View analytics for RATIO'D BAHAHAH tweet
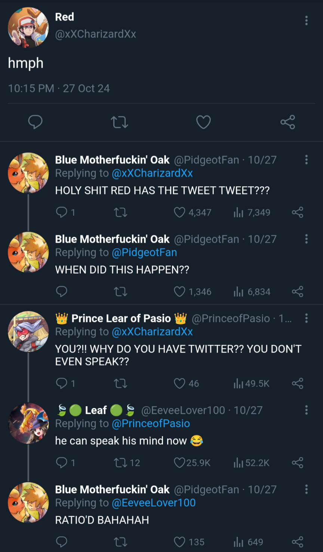323x552 pixels. coord(239,542)
